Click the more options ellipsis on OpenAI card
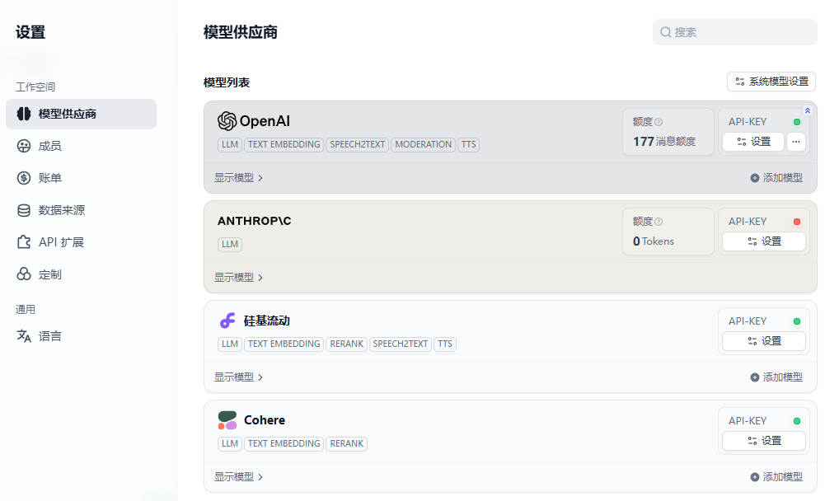Image resolution: width=825 pixels, height=501 pixels. (x=796, y=141)
